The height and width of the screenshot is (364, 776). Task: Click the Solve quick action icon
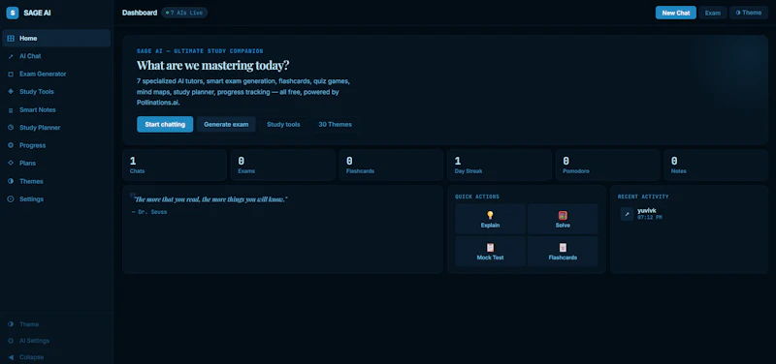coord(563,215)
